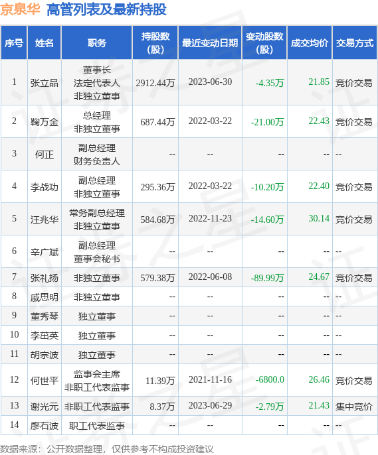
Task: Click the heading 高管列表及最新持股
Action: pyautogui.click(x=106, y=9)
